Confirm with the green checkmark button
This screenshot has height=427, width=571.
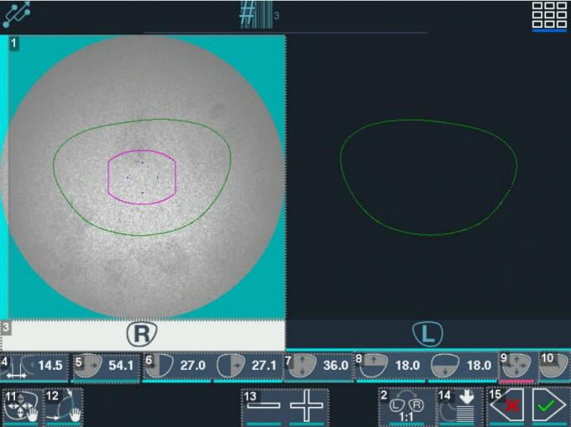tap(549, 405)
